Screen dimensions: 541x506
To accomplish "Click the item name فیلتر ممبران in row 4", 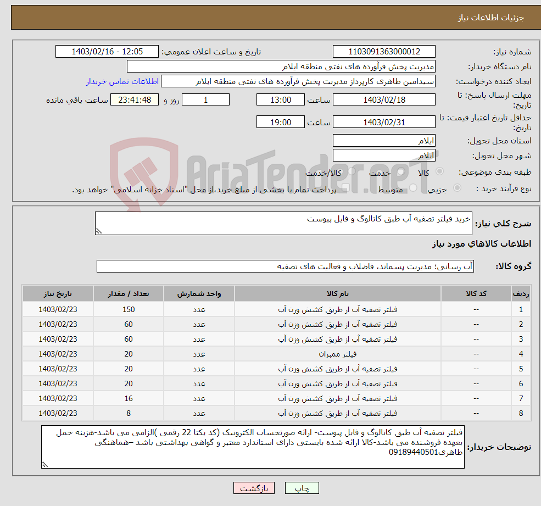I will 338,354.
